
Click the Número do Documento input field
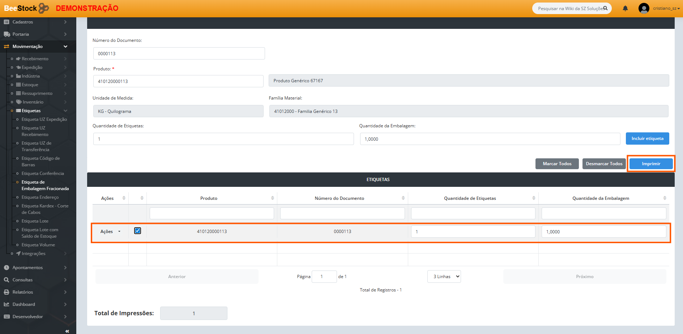point(179,53)
